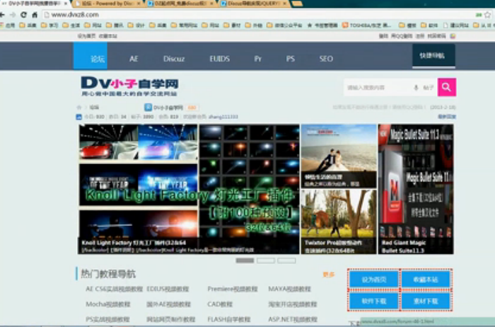Viewport: 495px width, 327px height.
Task: Open the 注册 register link
Action: (420, 36)
